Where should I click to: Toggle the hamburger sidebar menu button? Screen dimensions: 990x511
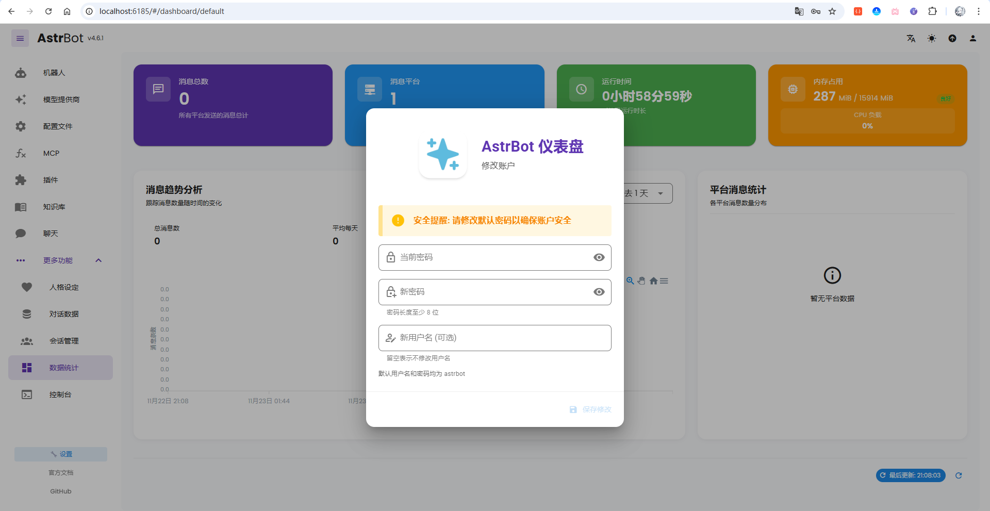(20, 38)
